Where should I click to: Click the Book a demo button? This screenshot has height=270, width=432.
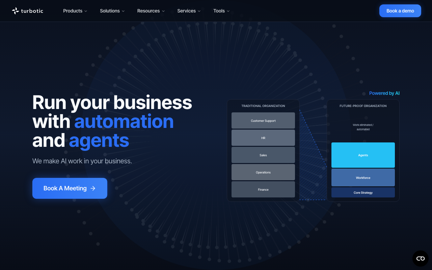pos(400,11)
